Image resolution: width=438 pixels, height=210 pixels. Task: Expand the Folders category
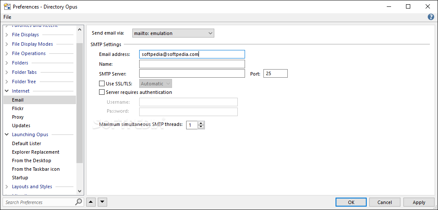(x=7, y=63)
